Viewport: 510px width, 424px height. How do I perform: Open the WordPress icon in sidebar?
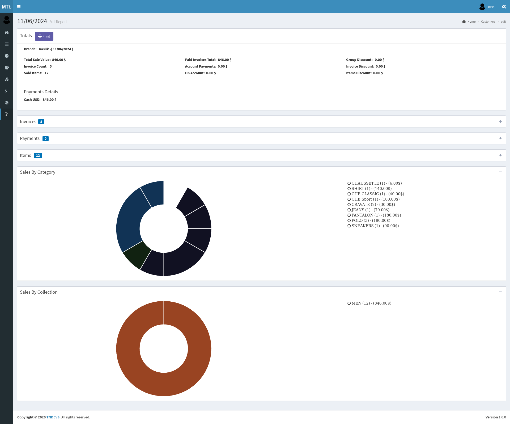pyautogui.click(x=7, y=103)
